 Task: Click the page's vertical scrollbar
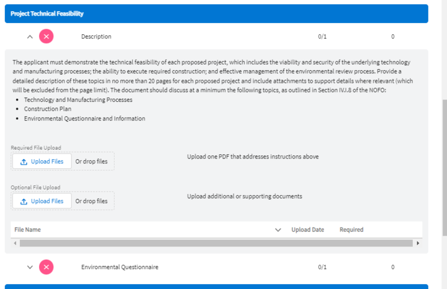pyautogui.click(x=443, y=168)
